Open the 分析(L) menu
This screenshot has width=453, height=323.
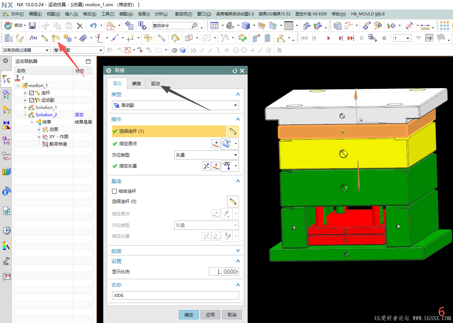(161, 14)
